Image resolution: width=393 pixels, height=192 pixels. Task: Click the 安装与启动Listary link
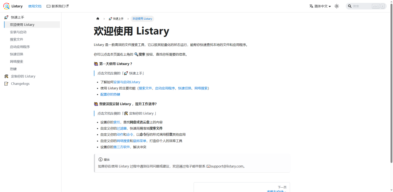127,82
